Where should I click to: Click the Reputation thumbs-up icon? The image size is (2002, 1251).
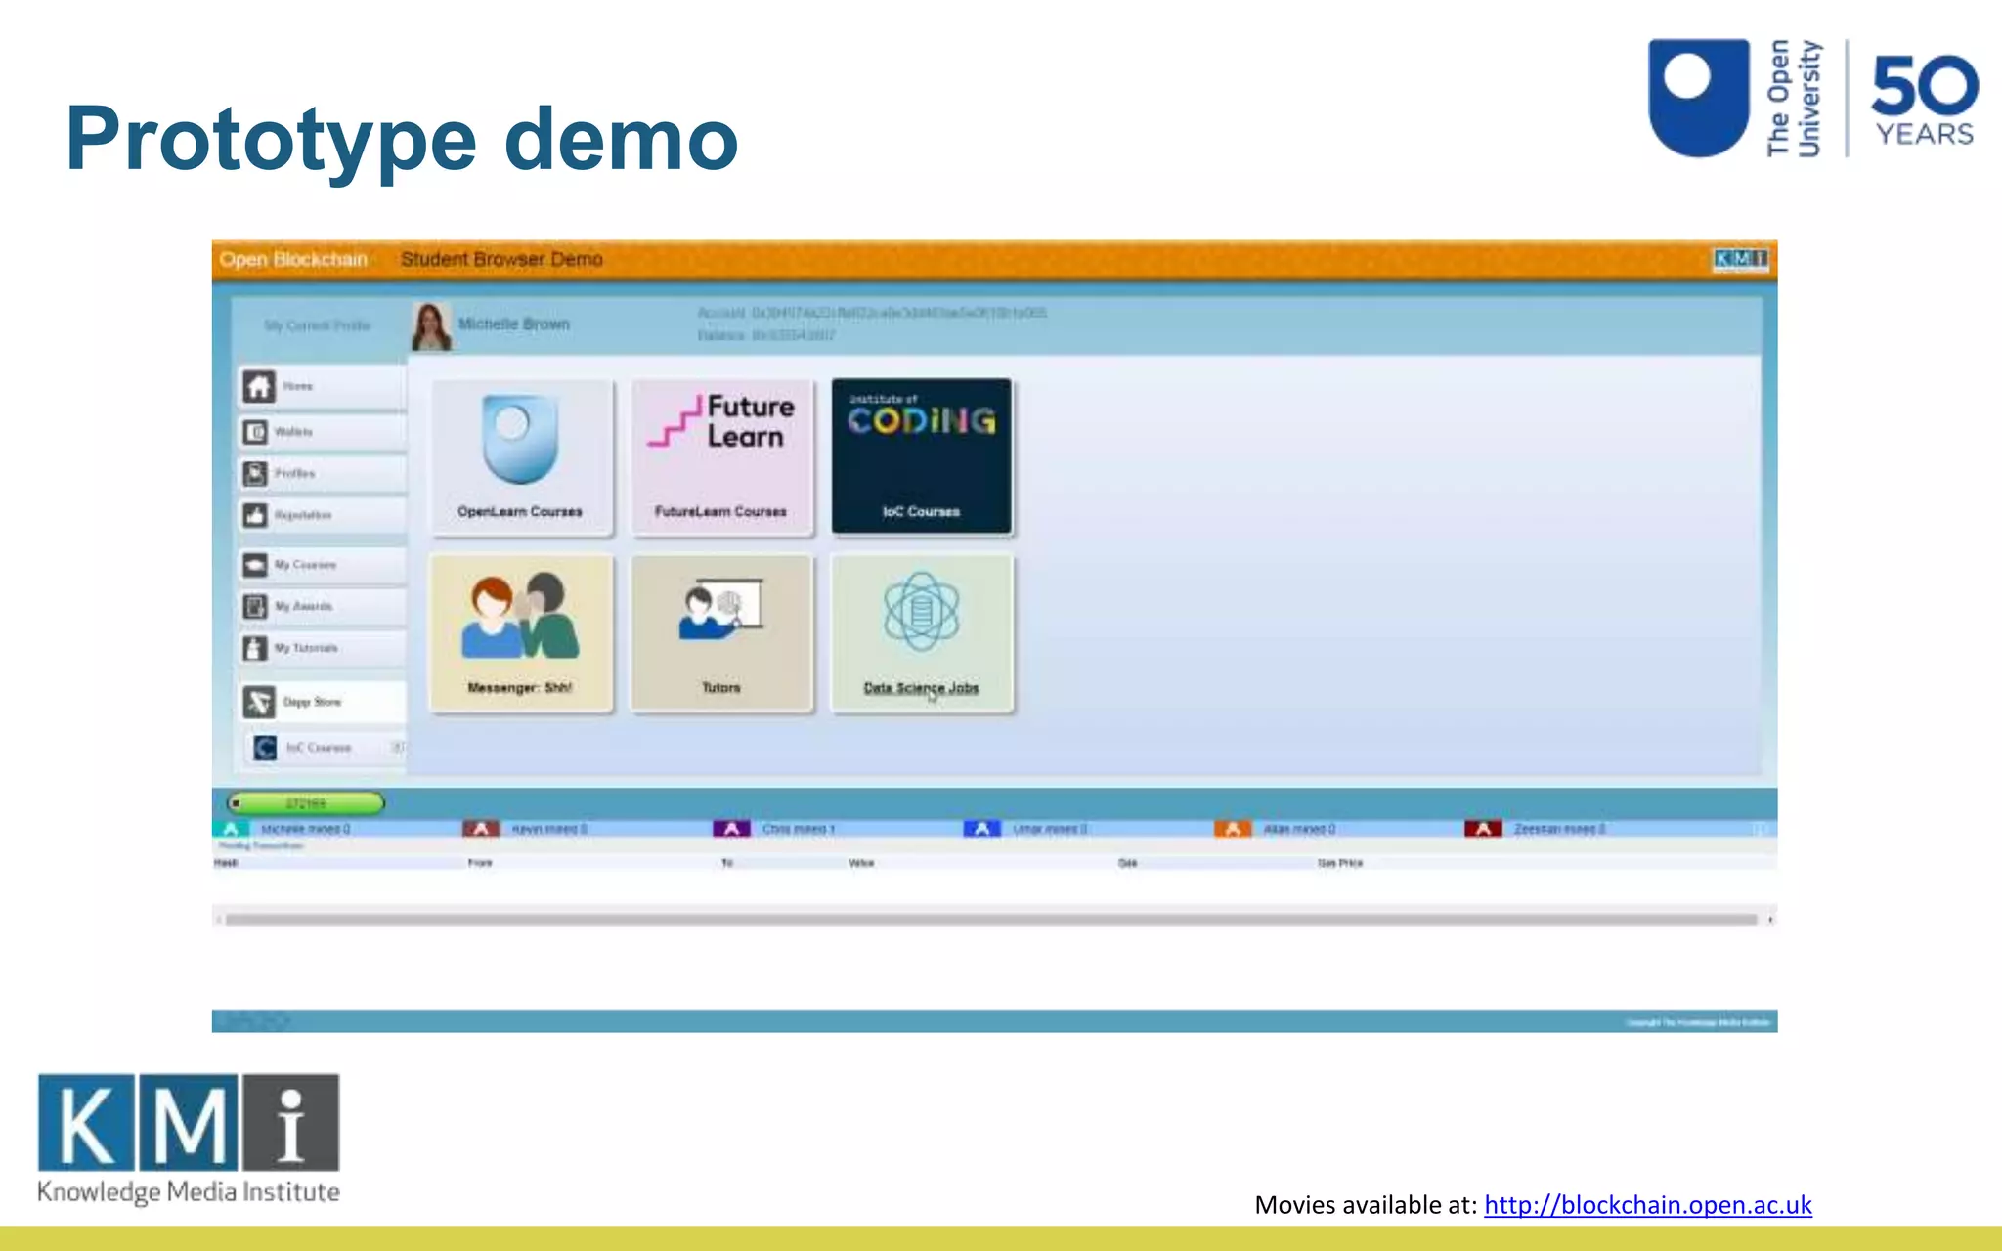point(256,515)
